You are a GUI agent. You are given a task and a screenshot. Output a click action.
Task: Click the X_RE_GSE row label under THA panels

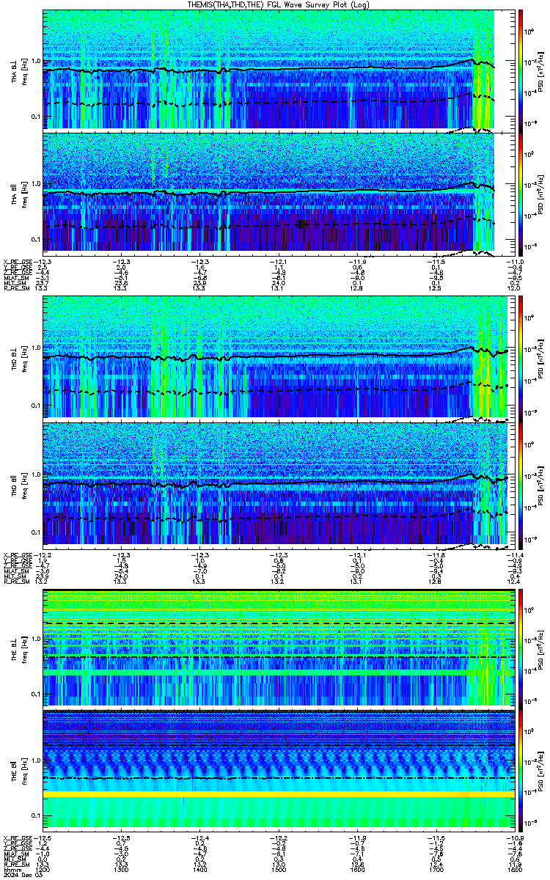tap(18, 260)
